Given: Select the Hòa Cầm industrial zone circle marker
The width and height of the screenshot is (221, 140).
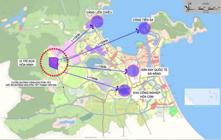Looking at the screenshot, I should (123, 90).
